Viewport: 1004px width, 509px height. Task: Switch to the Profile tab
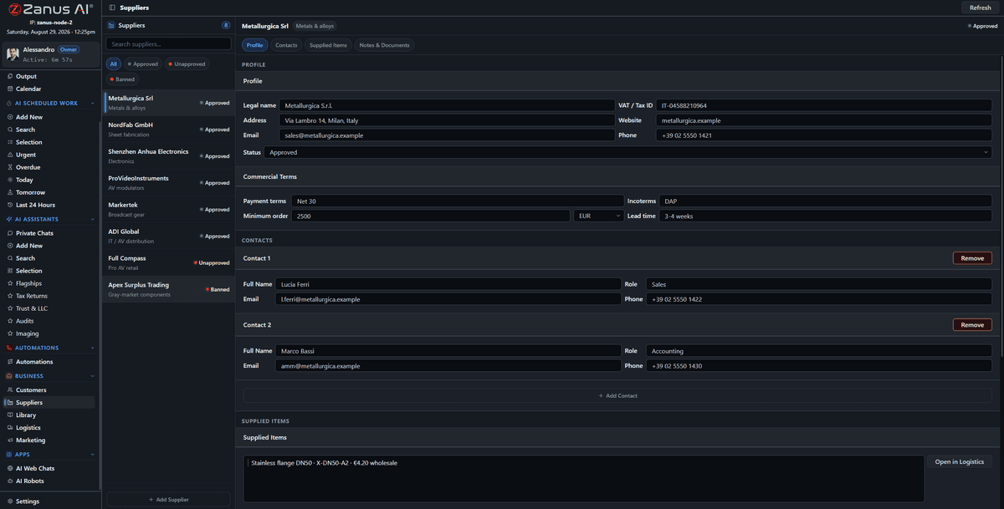(x=255, y=45)
